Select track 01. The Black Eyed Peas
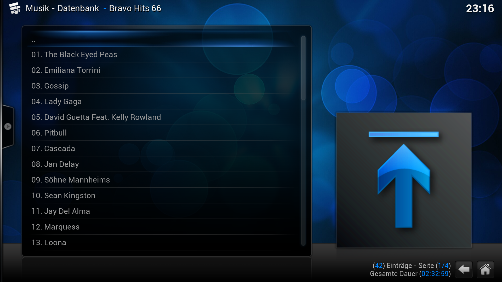This screenshot has height=282, width=502. 162,55
